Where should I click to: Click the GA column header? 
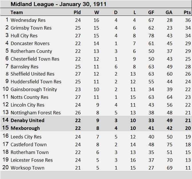click(x=169, y=12)
